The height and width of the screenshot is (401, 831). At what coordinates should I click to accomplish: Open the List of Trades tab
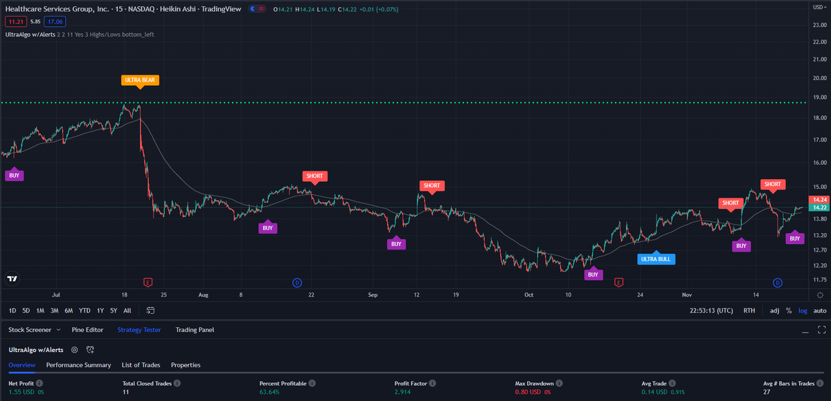click(x=141, y=364)
